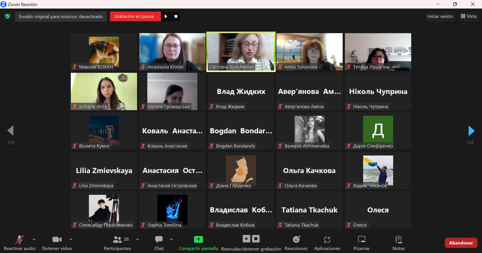Image resolution: width=482 pixels, height=253 pixels.
Task: Click muted mic icon of Максим БОХАН
Action: click(x=75, y=67)
